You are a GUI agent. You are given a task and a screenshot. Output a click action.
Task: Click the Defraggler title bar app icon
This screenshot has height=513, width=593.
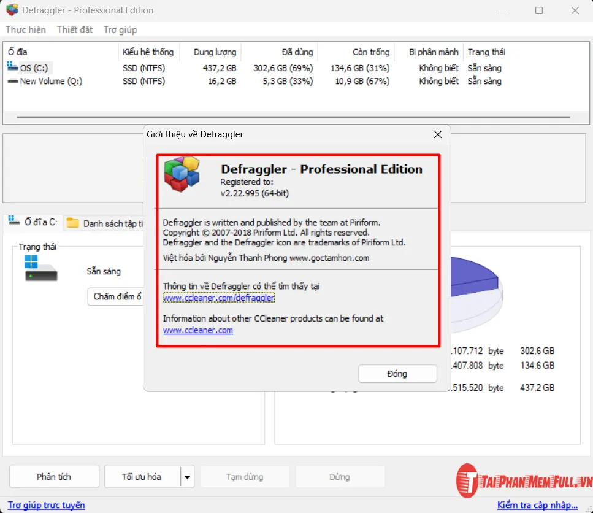click(x=12, y=10)
